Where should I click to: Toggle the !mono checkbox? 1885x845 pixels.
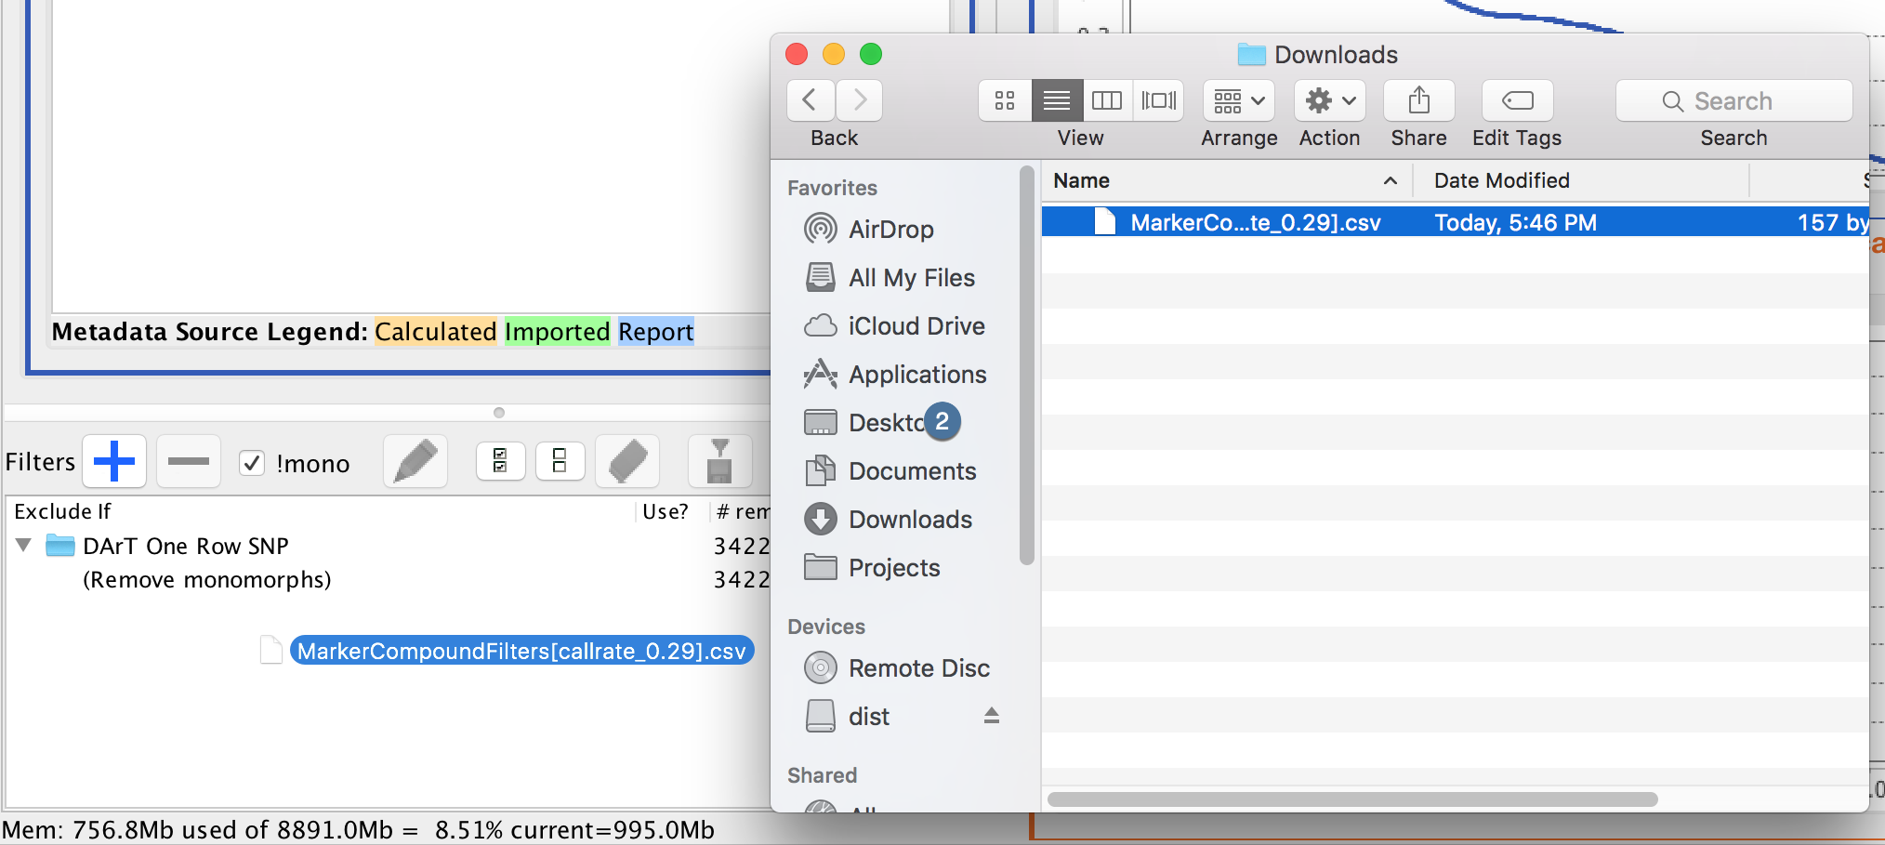[252, 463]
